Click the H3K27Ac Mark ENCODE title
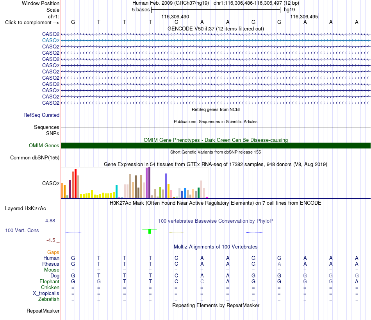Viewport: 371px width, 320px height. pyautogui.click(x=216, y=203)
